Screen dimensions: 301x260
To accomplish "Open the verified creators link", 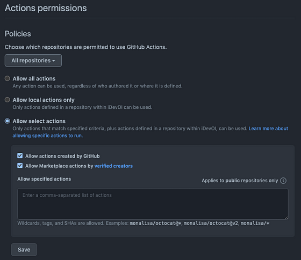I will pyautogui.click(x=113, y=166).
